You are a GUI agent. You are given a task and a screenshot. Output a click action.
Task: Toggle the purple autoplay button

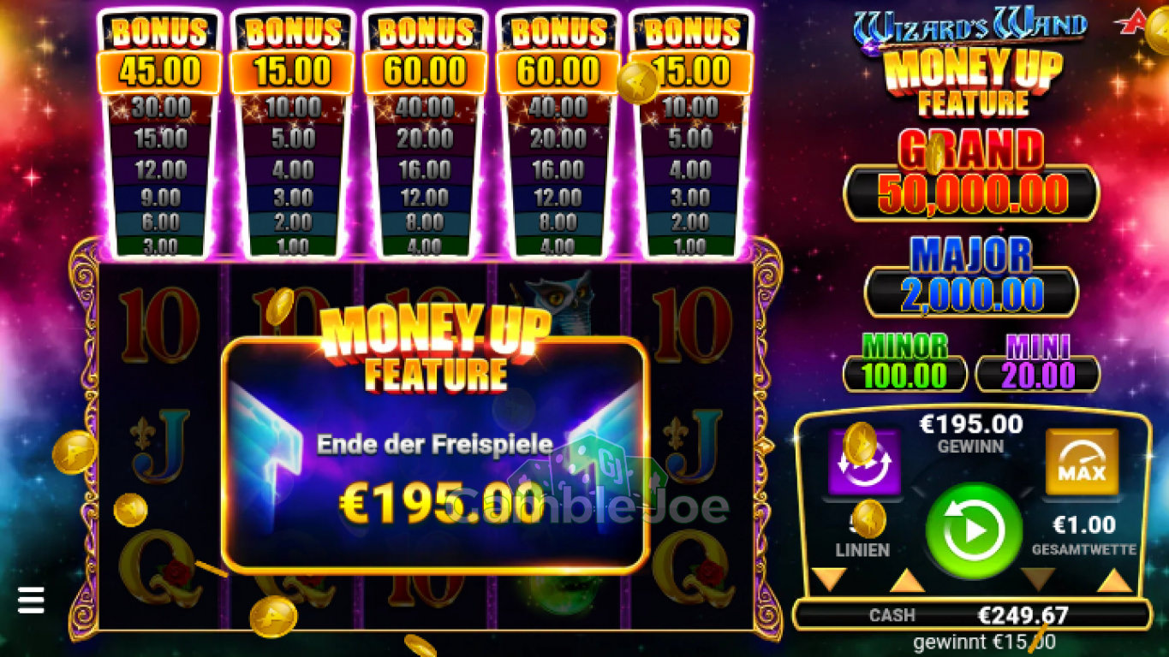pos(864,463)
